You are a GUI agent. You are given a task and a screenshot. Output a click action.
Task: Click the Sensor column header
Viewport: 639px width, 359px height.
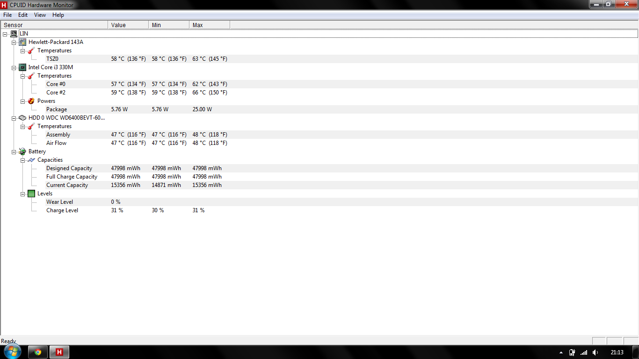[54, 25]
